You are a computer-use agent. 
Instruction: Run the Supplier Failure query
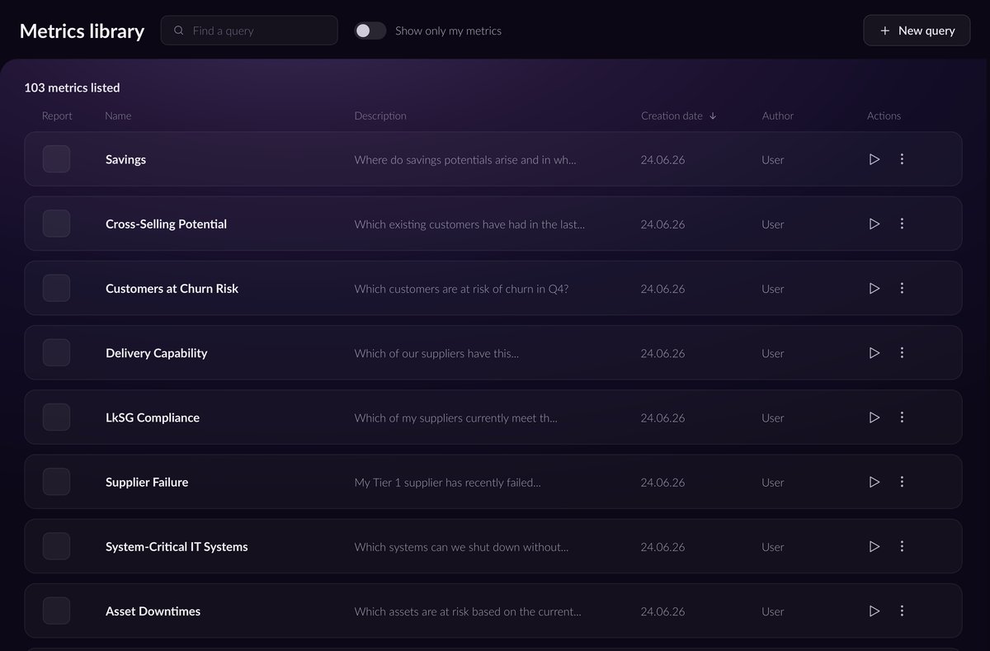[874, 482]
